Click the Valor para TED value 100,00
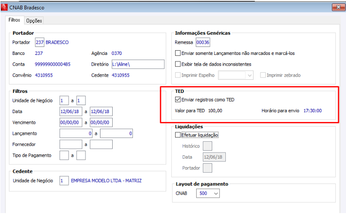 click(215, 111)
